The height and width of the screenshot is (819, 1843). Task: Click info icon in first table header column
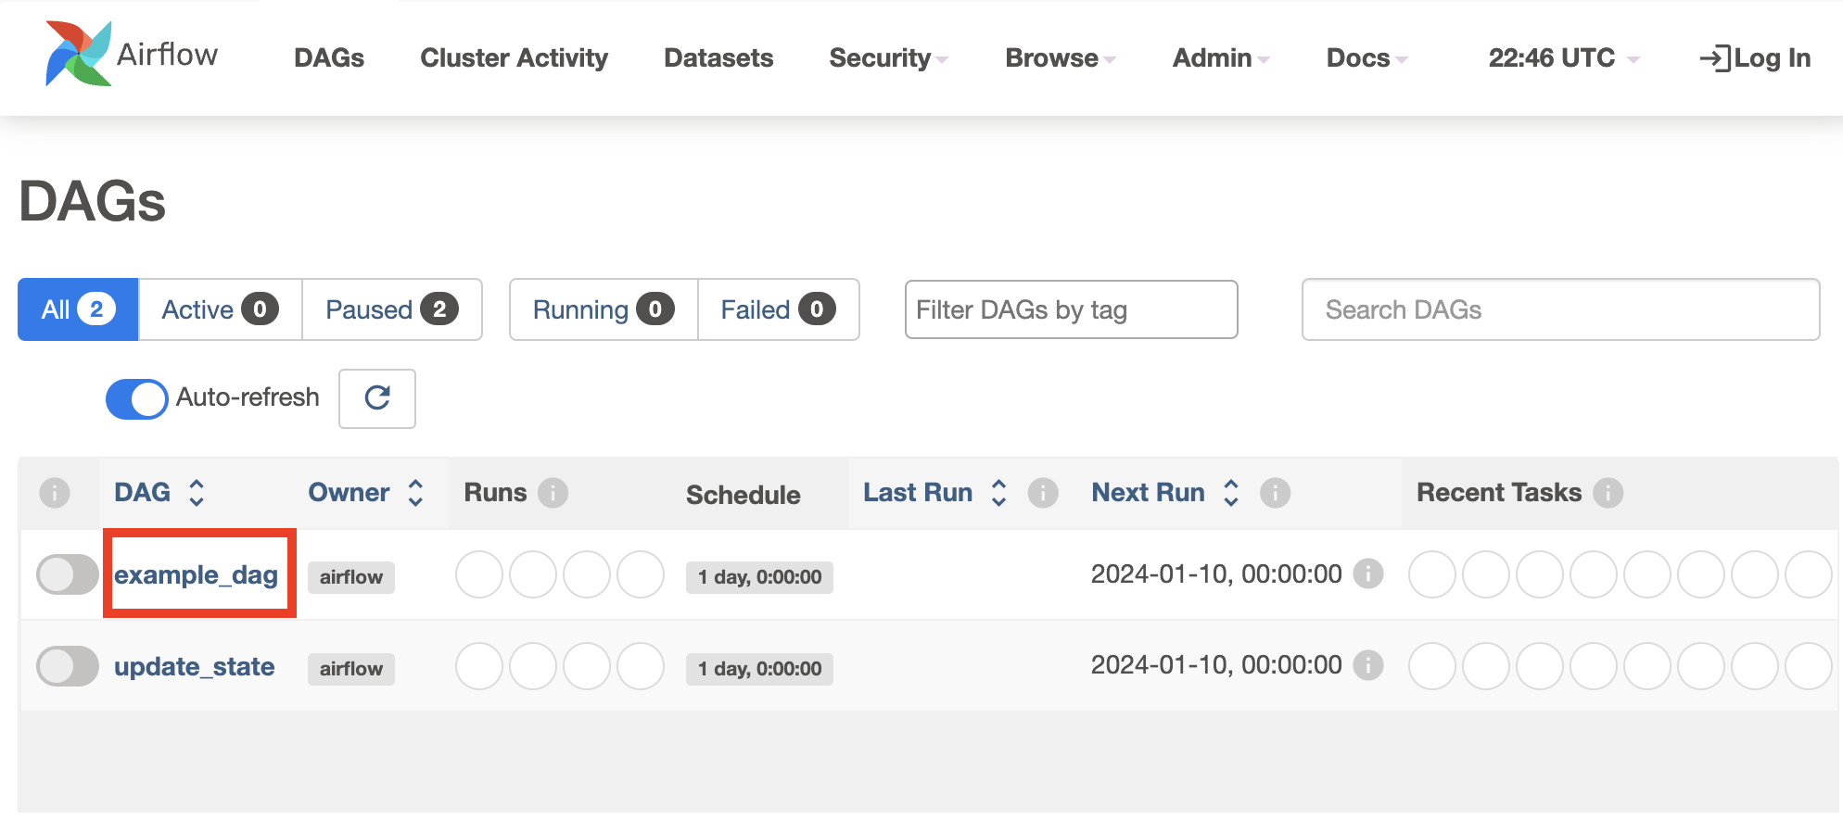tap(55, 493)
